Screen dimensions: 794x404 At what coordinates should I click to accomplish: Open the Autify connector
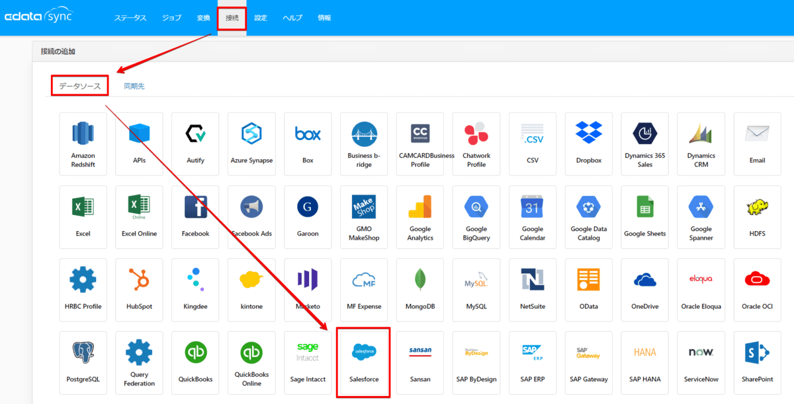coord(196,144)
